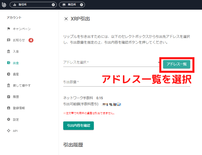Open the 取引所 dropdown in header
The height and width of the screenshot is (155, 202).
[33, 5]
